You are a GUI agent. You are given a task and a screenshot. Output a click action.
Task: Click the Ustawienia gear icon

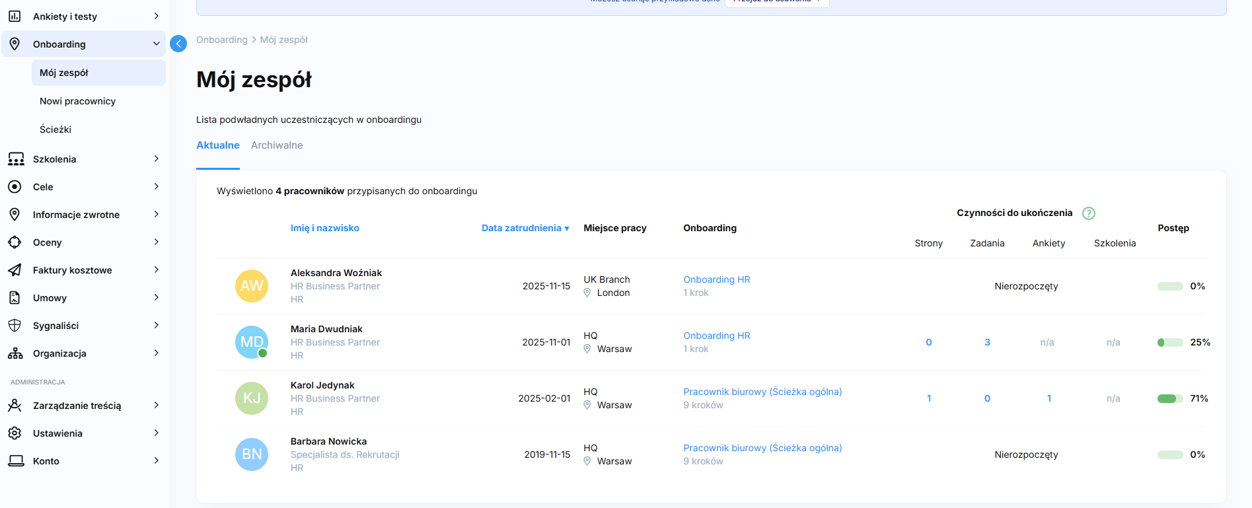click(15, 433)
